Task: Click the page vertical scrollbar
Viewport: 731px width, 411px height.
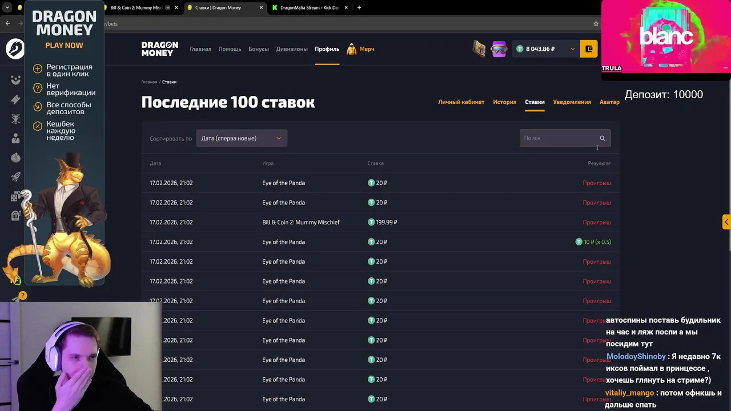Action: pos(729,166)
